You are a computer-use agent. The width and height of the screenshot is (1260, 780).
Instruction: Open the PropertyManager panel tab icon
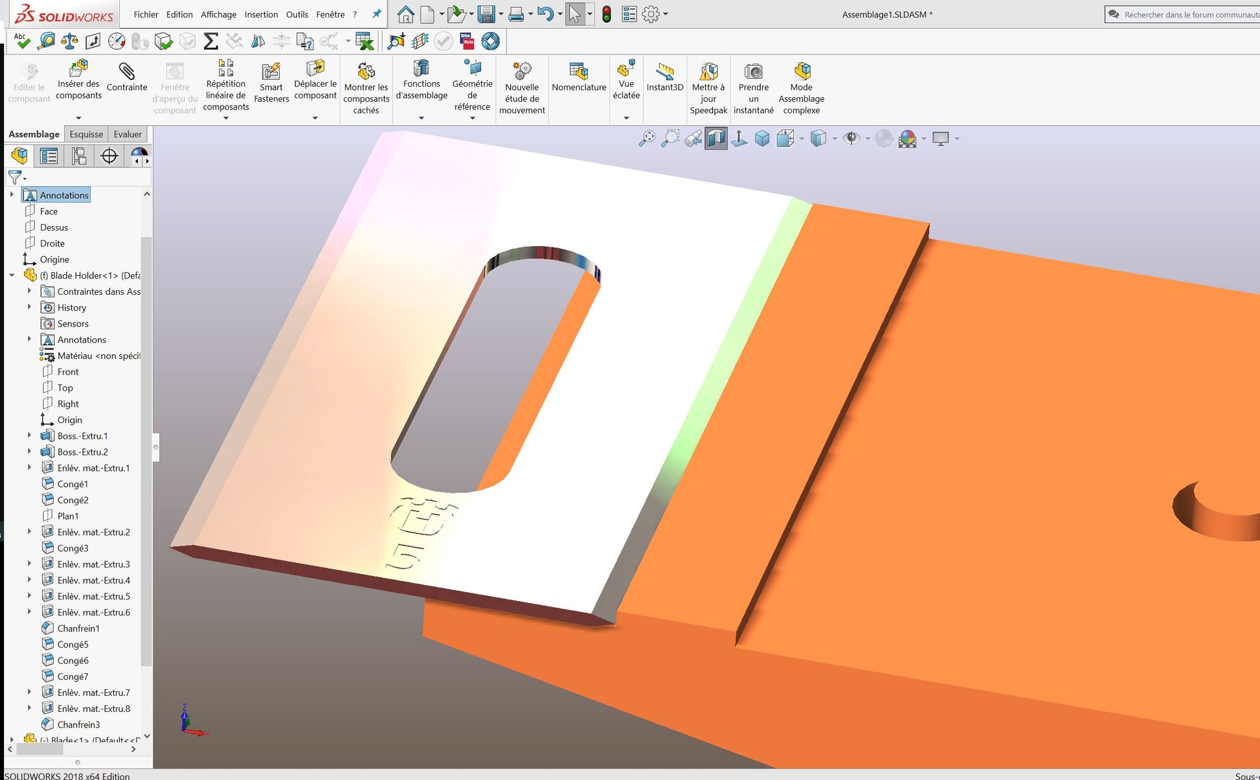click(49, 156)
